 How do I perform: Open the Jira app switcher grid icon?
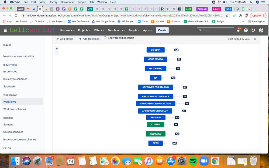click(x=5, y=30)
